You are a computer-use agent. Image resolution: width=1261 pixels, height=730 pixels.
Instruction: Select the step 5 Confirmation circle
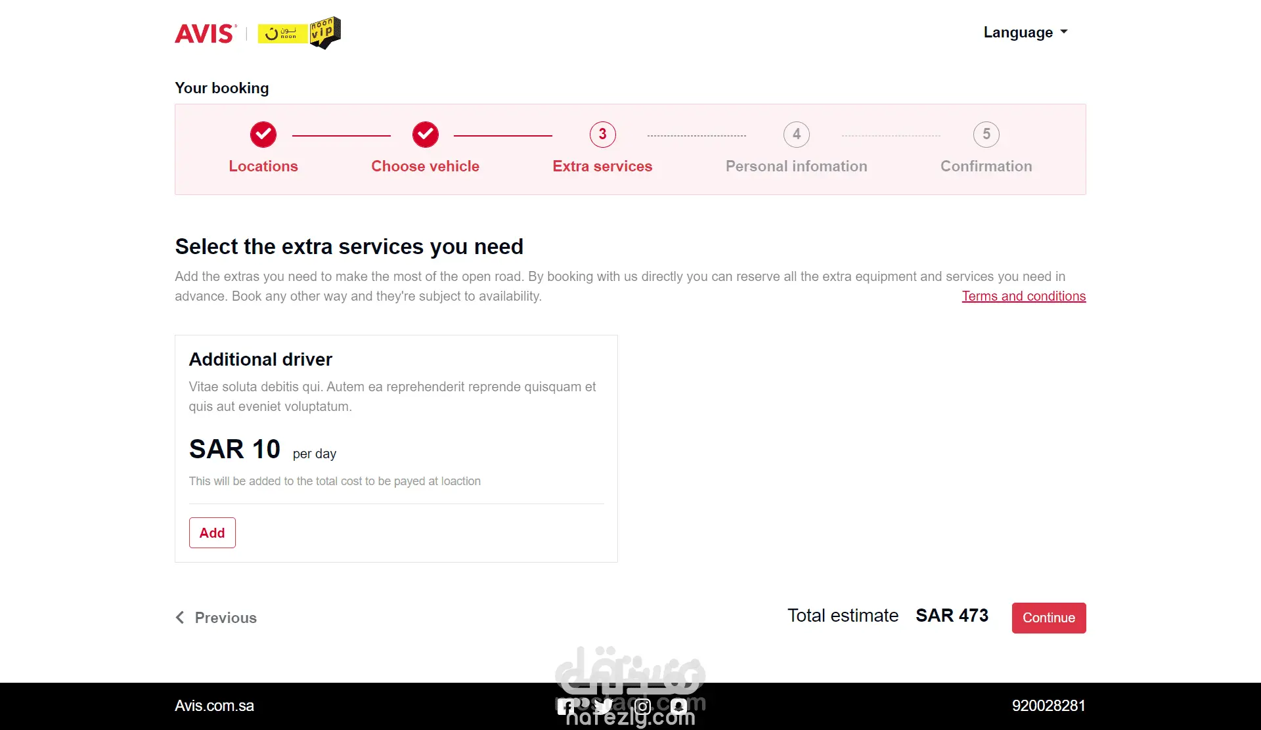point(986,135)
